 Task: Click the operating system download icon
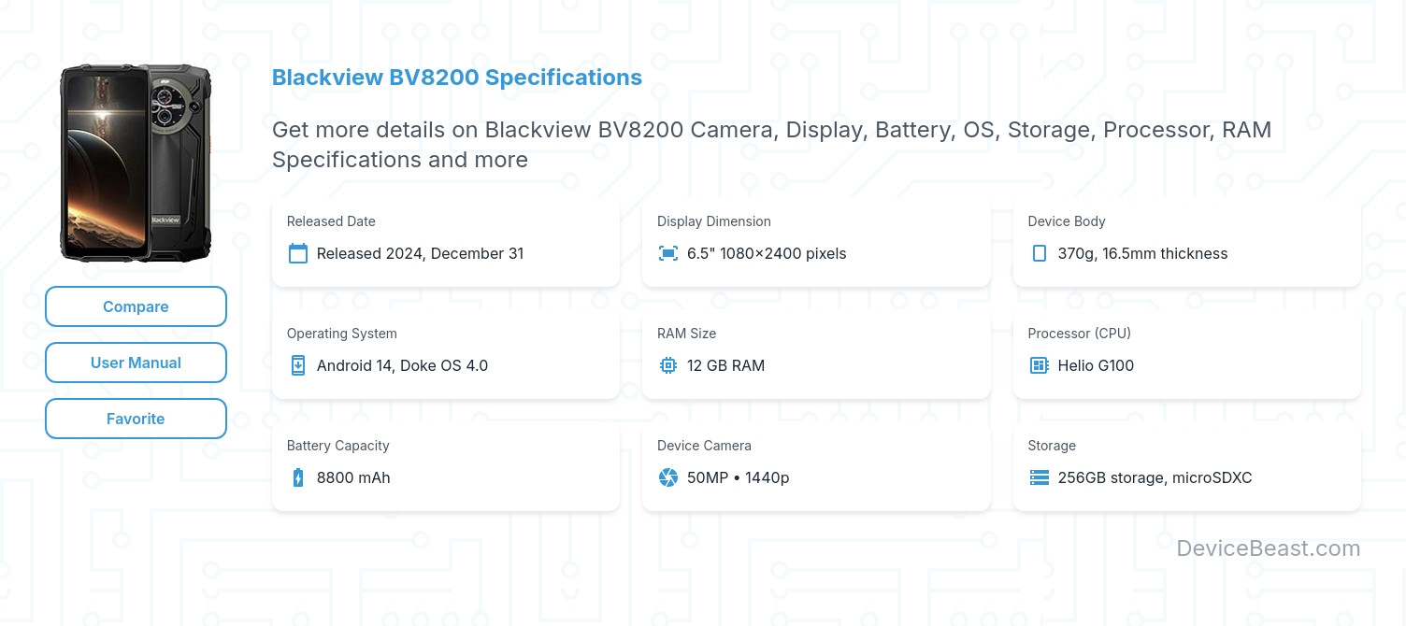click(x=297, y=365)
